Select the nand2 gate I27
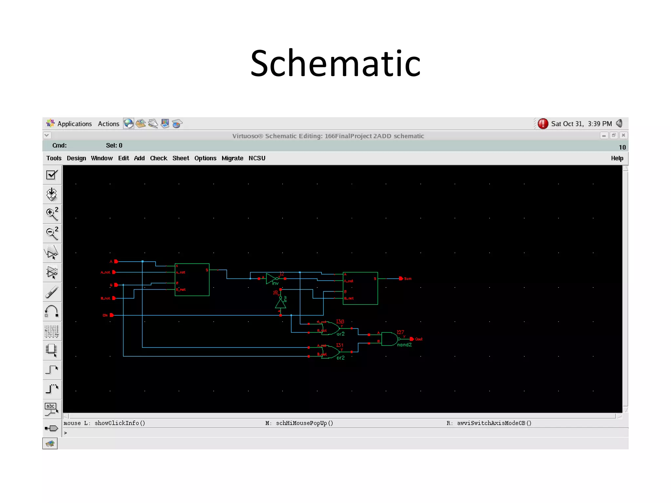671x503 pixels. click(390, 339)
